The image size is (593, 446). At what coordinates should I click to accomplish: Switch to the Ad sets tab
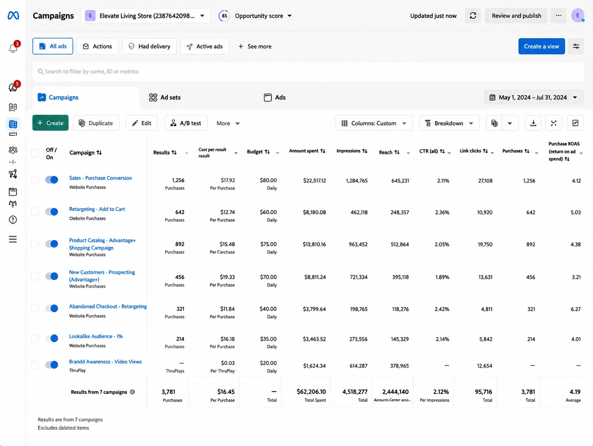coord(165,97)
